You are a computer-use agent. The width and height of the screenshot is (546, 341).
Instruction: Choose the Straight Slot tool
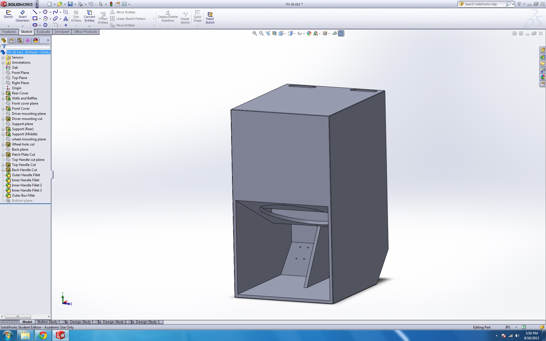coord(35,25)
